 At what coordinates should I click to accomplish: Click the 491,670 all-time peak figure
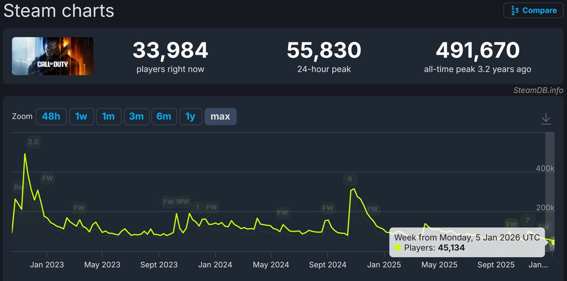tap(478, 50)
